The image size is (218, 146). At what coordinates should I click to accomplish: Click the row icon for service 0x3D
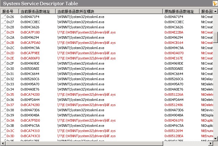(4, 136)
